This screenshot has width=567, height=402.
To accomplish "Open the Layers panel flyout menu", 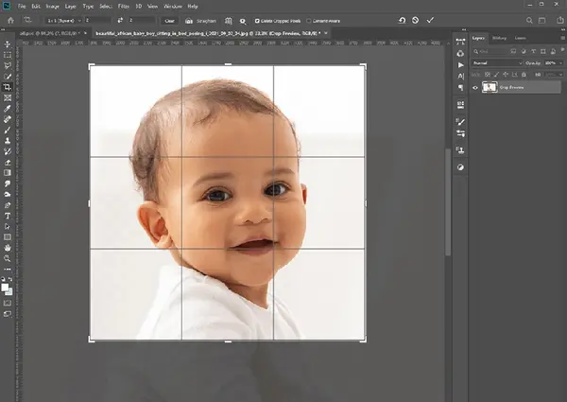I will 562,38.
